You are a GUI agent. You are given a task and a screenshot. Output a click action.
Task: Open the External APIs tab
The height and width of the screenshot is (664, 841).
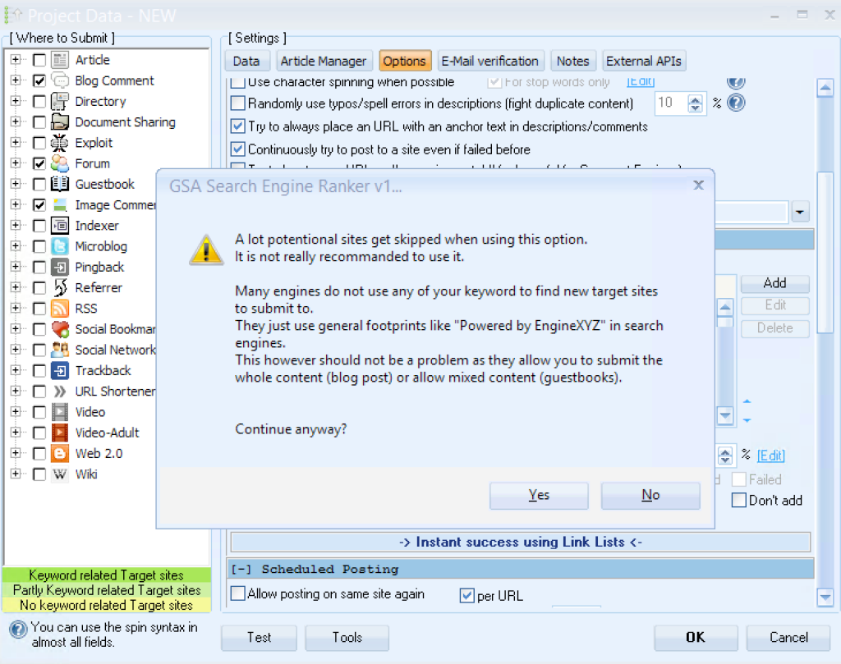pos(644,61)
